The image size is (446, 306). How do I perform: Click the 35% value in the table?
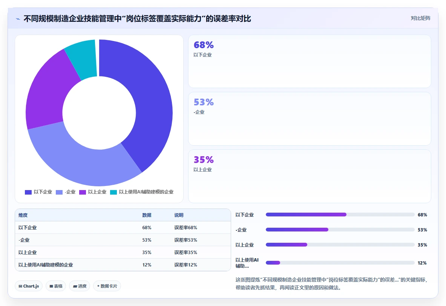coord(147,252)
